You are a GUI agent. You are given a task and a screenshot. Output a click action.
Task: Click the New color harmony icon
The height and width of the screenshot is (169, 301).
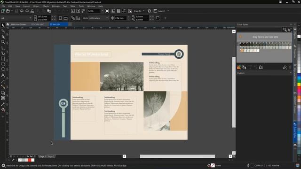coord(244,67)
